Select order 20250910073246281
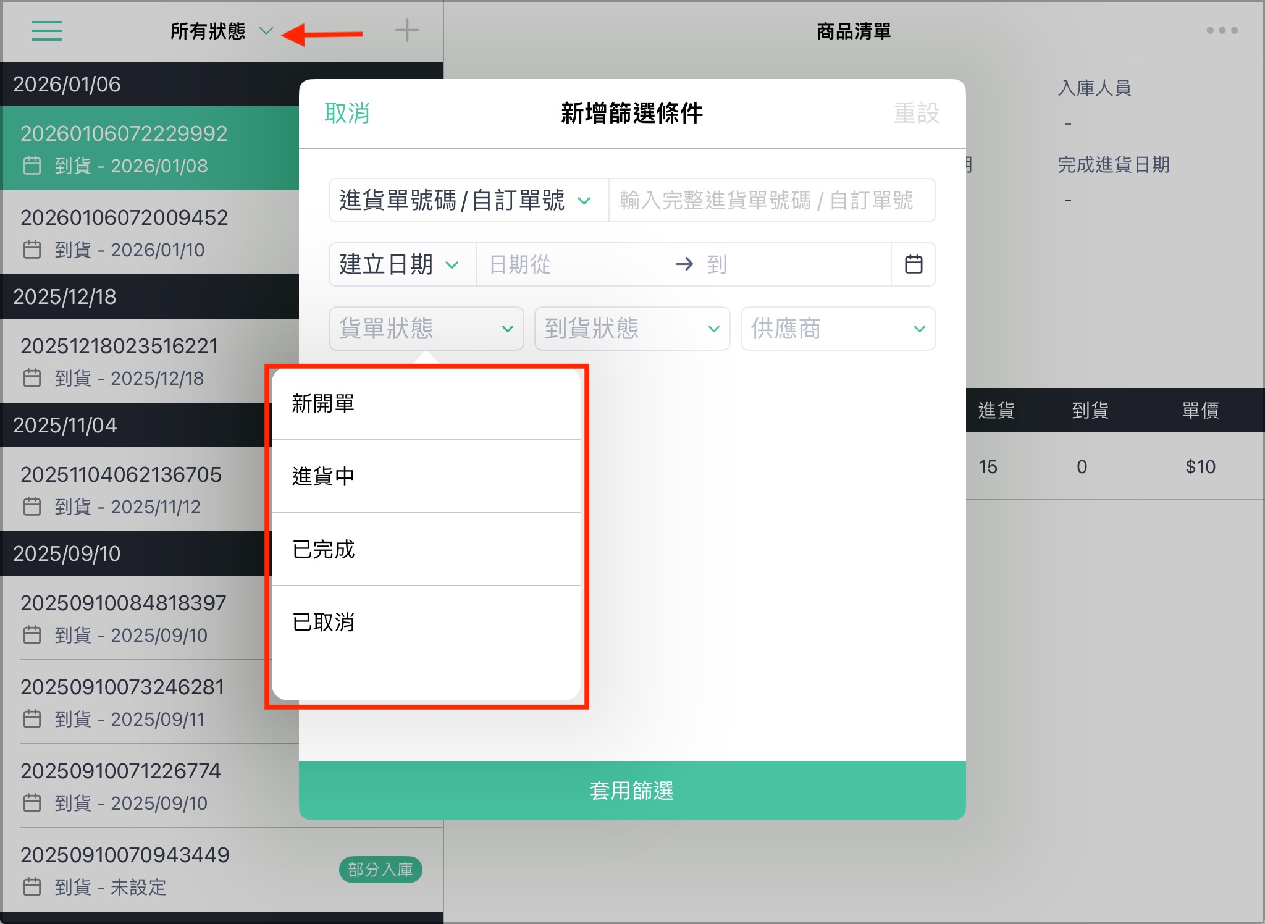Screen dimensions: 1265x924 (133, 702)
